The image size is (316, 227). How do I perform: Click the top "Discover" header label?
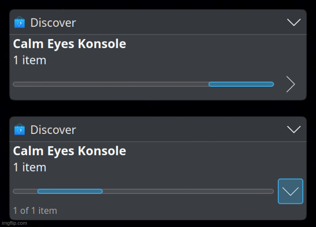[x=53, y=23]
